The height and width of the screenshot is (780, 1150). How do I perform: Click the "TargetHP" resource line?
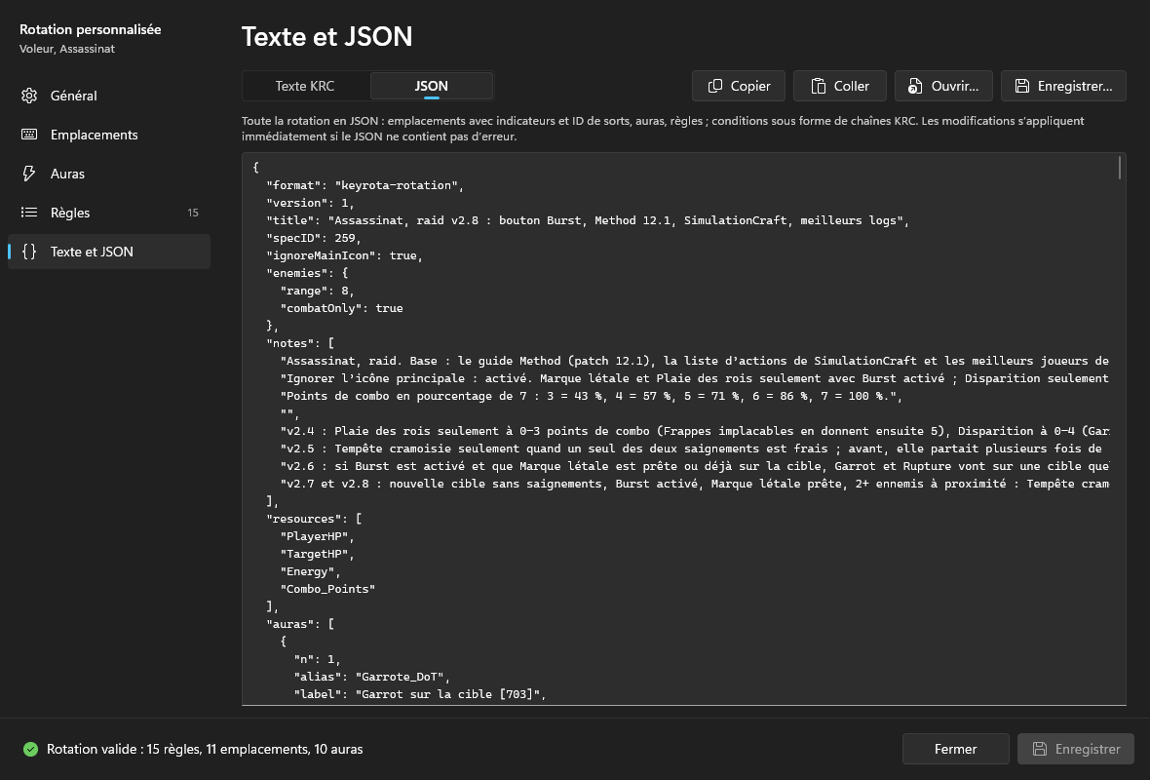[x=317, y=554]
